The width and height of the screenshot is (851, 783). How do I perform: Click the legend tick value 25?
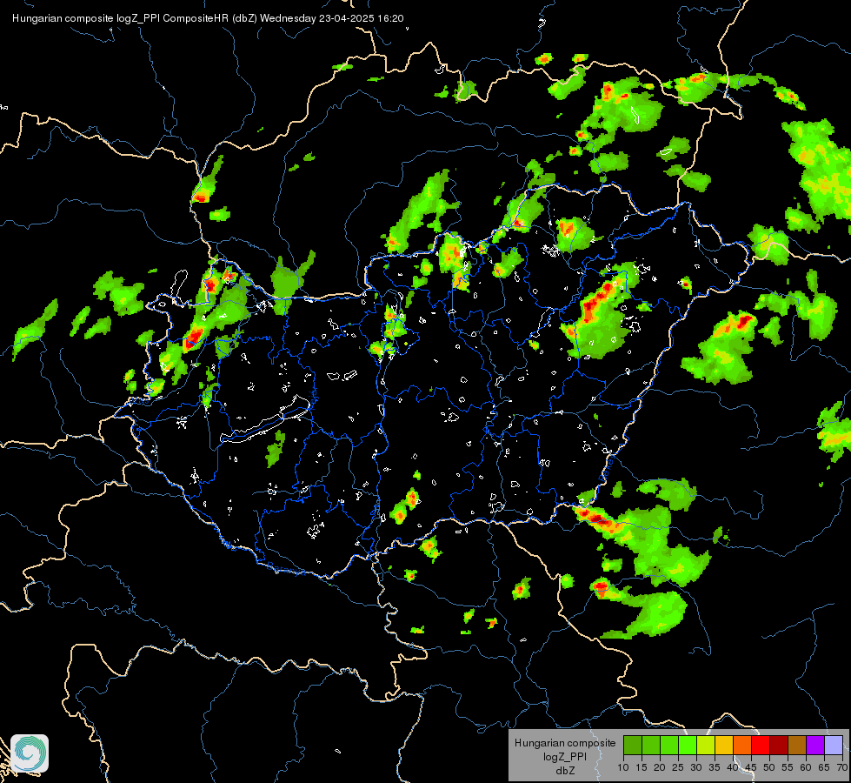(678, 768)
